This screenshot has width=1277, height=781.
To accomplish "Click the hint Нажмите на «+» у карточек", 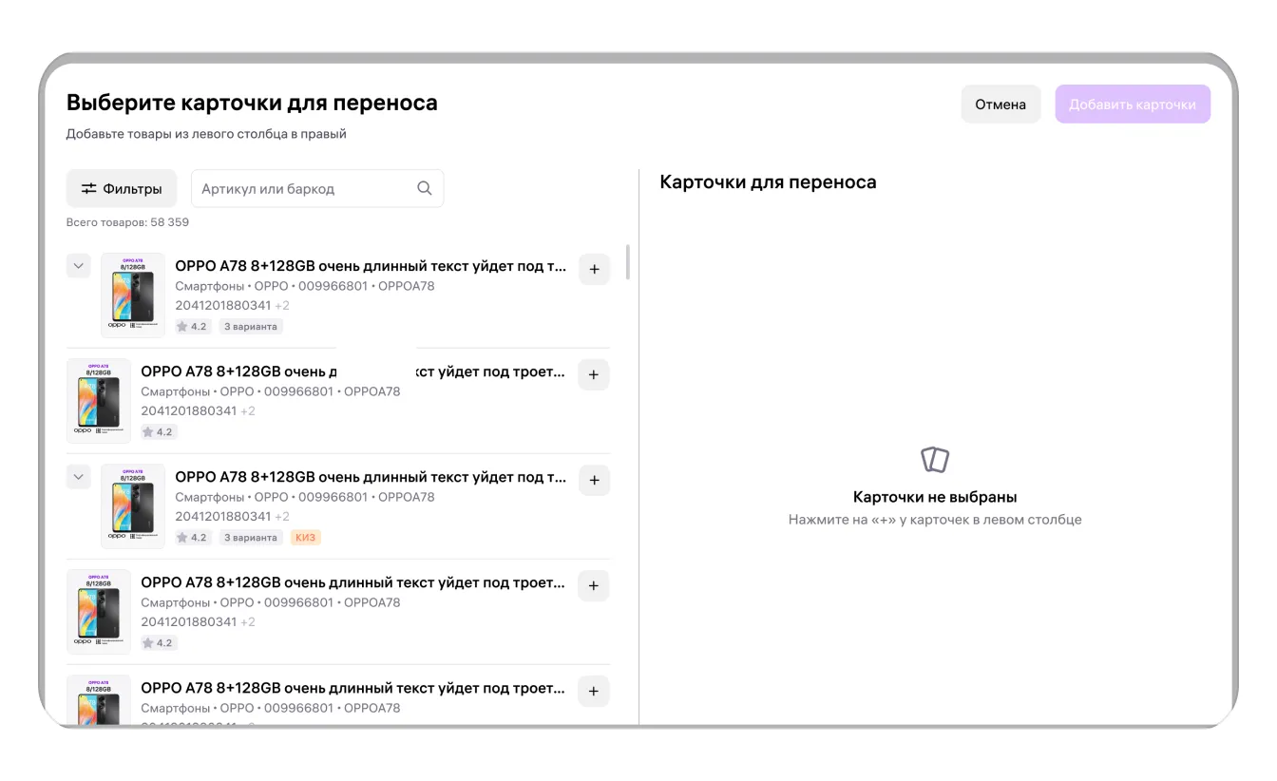I will [x=935, y=520].
